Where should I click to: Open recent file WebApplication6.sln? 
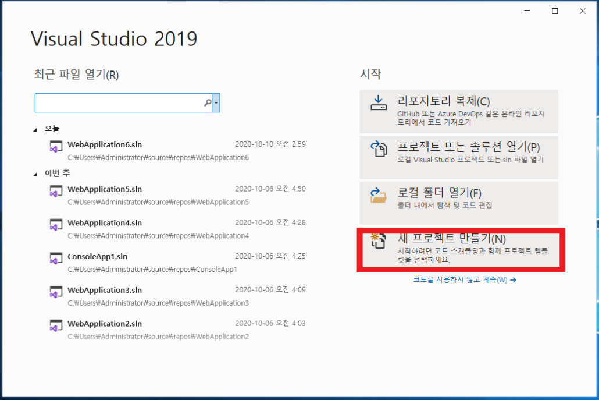[x=178, y=151]
